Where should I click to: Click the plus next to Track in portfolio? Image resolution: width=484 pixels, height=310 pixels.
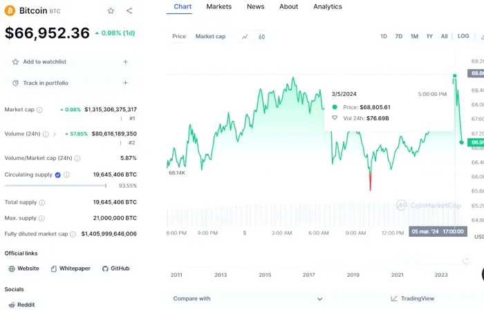click(125, 83)
